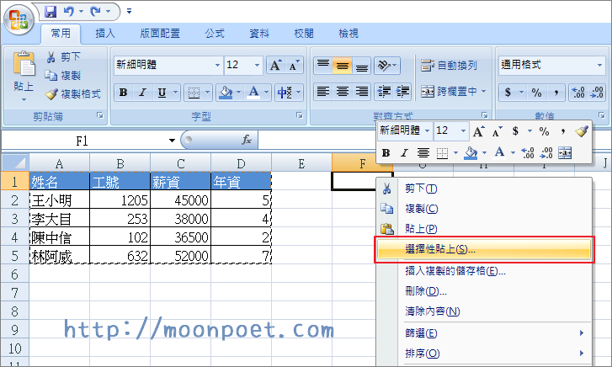Click the percent style button in ribbon
Image resolution: width=612 pixels, height=367 pixels.
(x=535, y=93)
